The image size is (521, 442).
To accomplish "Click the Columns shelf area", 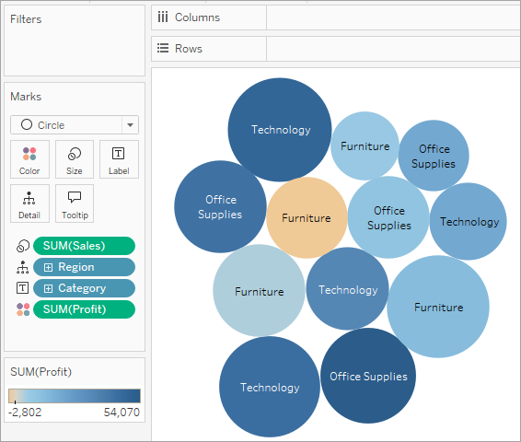I will [x=393, y=17].
